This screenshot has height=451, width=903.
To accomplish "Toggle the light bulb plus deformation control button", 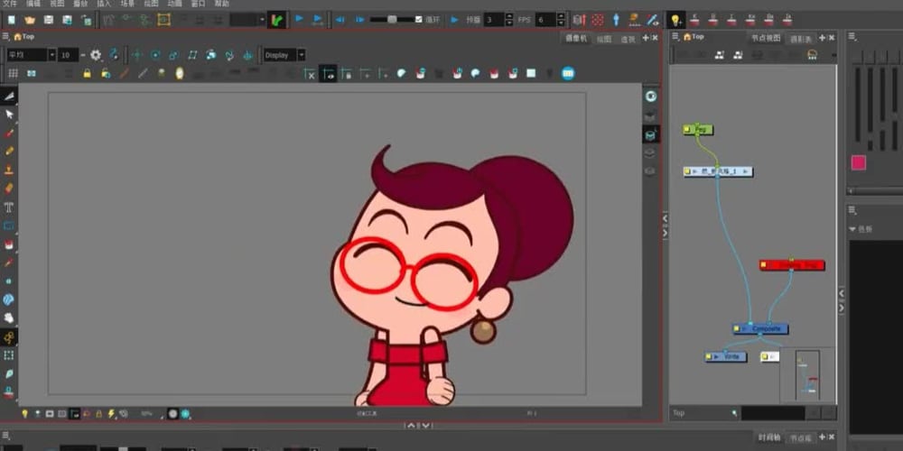I will click(x=675, y=20).
